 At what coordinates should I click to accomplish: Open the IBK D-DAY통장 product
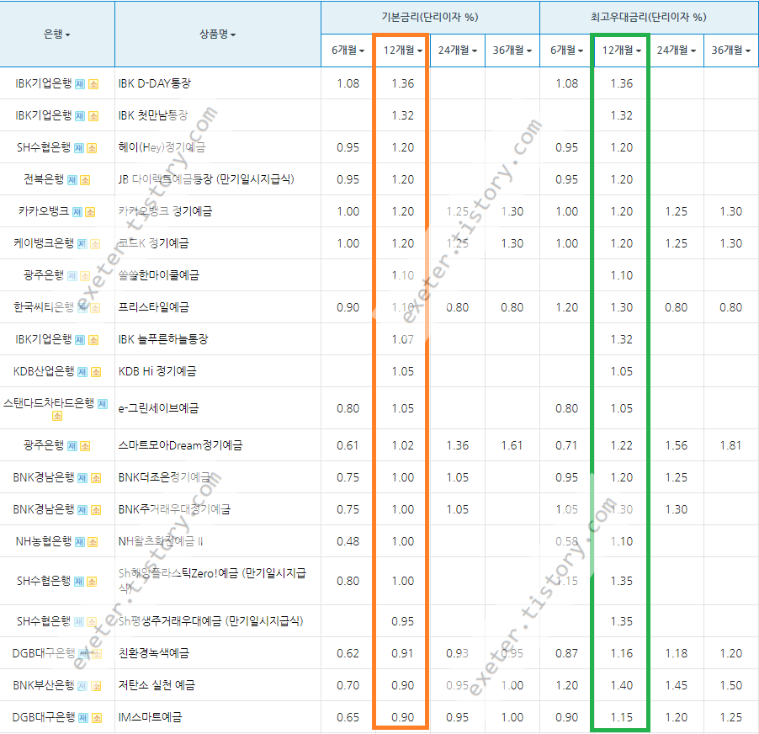[155, 83]
